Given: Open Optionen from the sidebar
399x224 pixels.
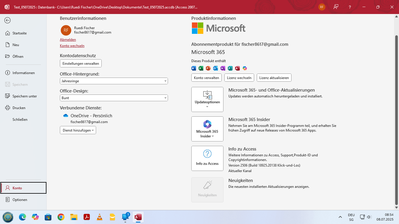Looking at the screenshot, I should (x=23, y=200).
